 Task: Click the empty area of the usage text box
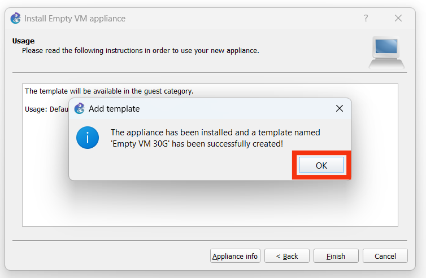[x=209, y=206]
